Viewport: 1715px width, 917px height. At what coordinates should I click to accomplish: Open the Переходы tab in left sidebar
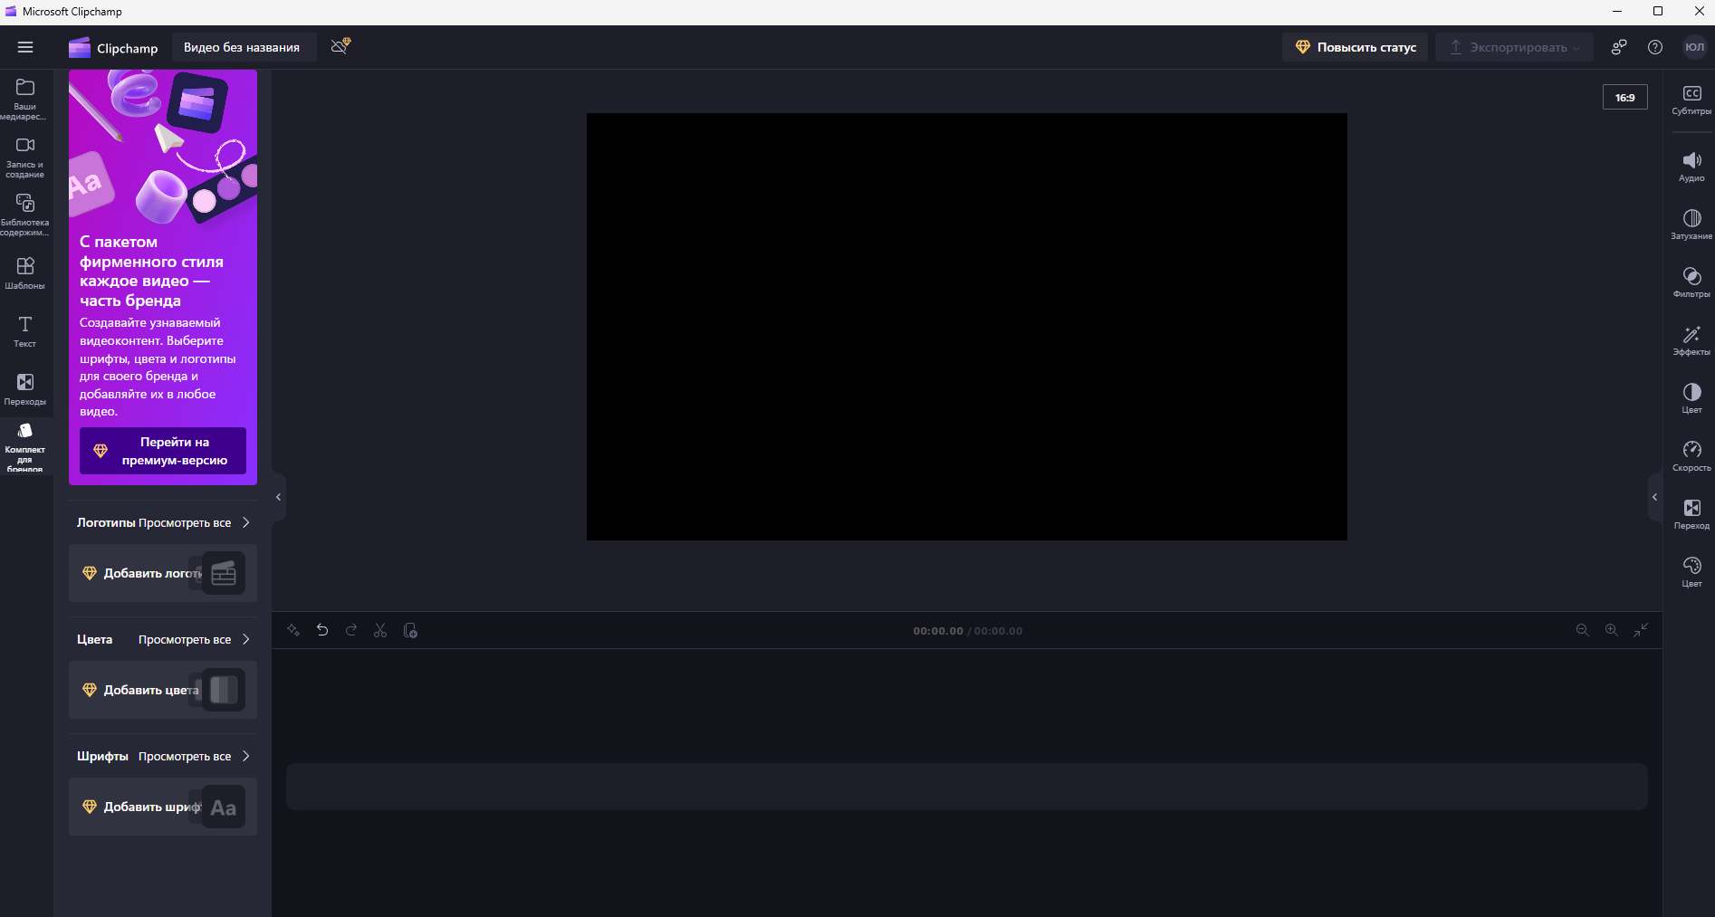(x=25, y=388)
